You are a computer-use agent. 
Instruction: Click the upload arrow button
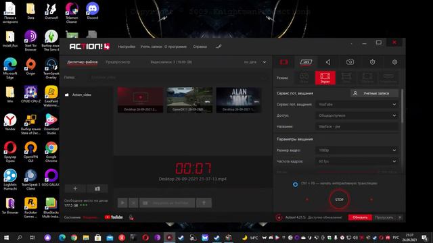204,203
